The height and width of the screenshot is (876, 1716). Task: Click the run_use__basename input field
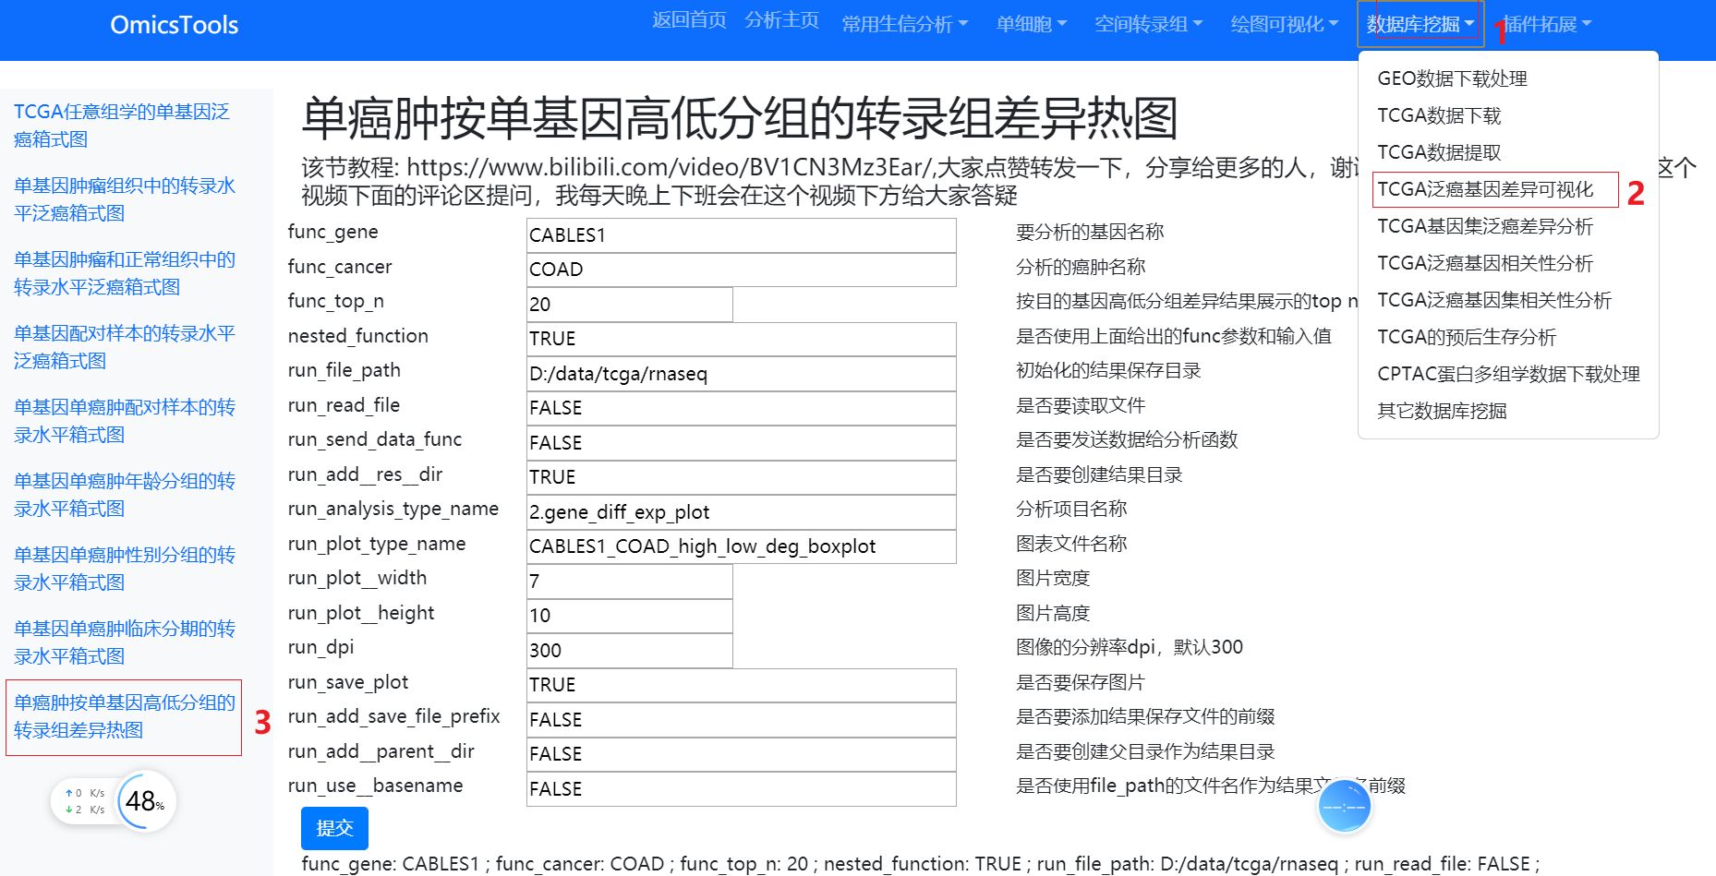pos(741,789)
